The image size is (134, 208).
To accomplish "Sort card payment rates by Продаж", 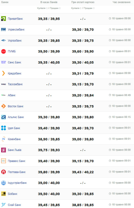I will point(89,8).
